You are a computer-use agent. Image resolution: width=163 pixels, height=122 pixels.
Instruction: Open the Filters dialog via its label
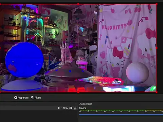(x=38, y=98)
